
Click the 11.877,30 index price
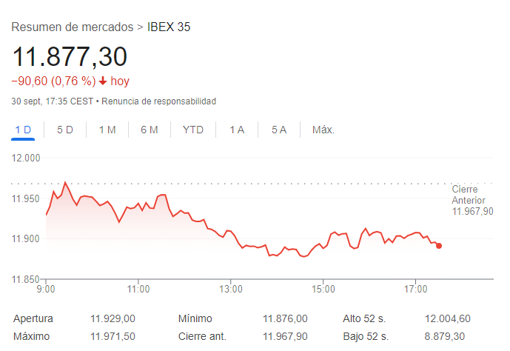click(70, 56)
